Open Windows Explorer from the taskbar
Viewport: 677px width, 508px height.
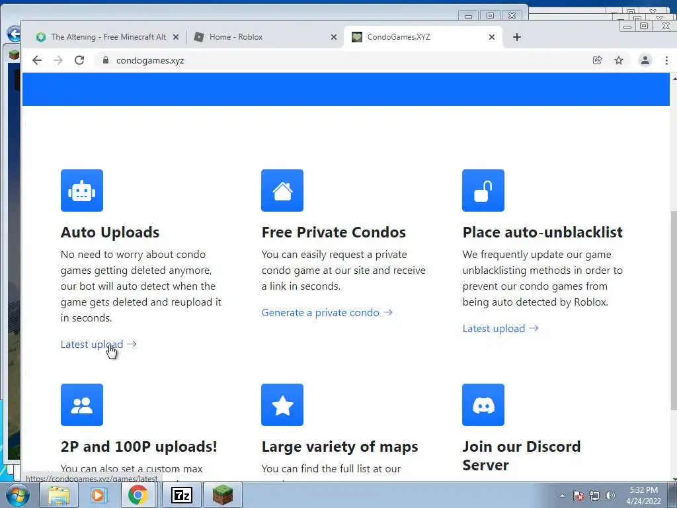(59, 495)
